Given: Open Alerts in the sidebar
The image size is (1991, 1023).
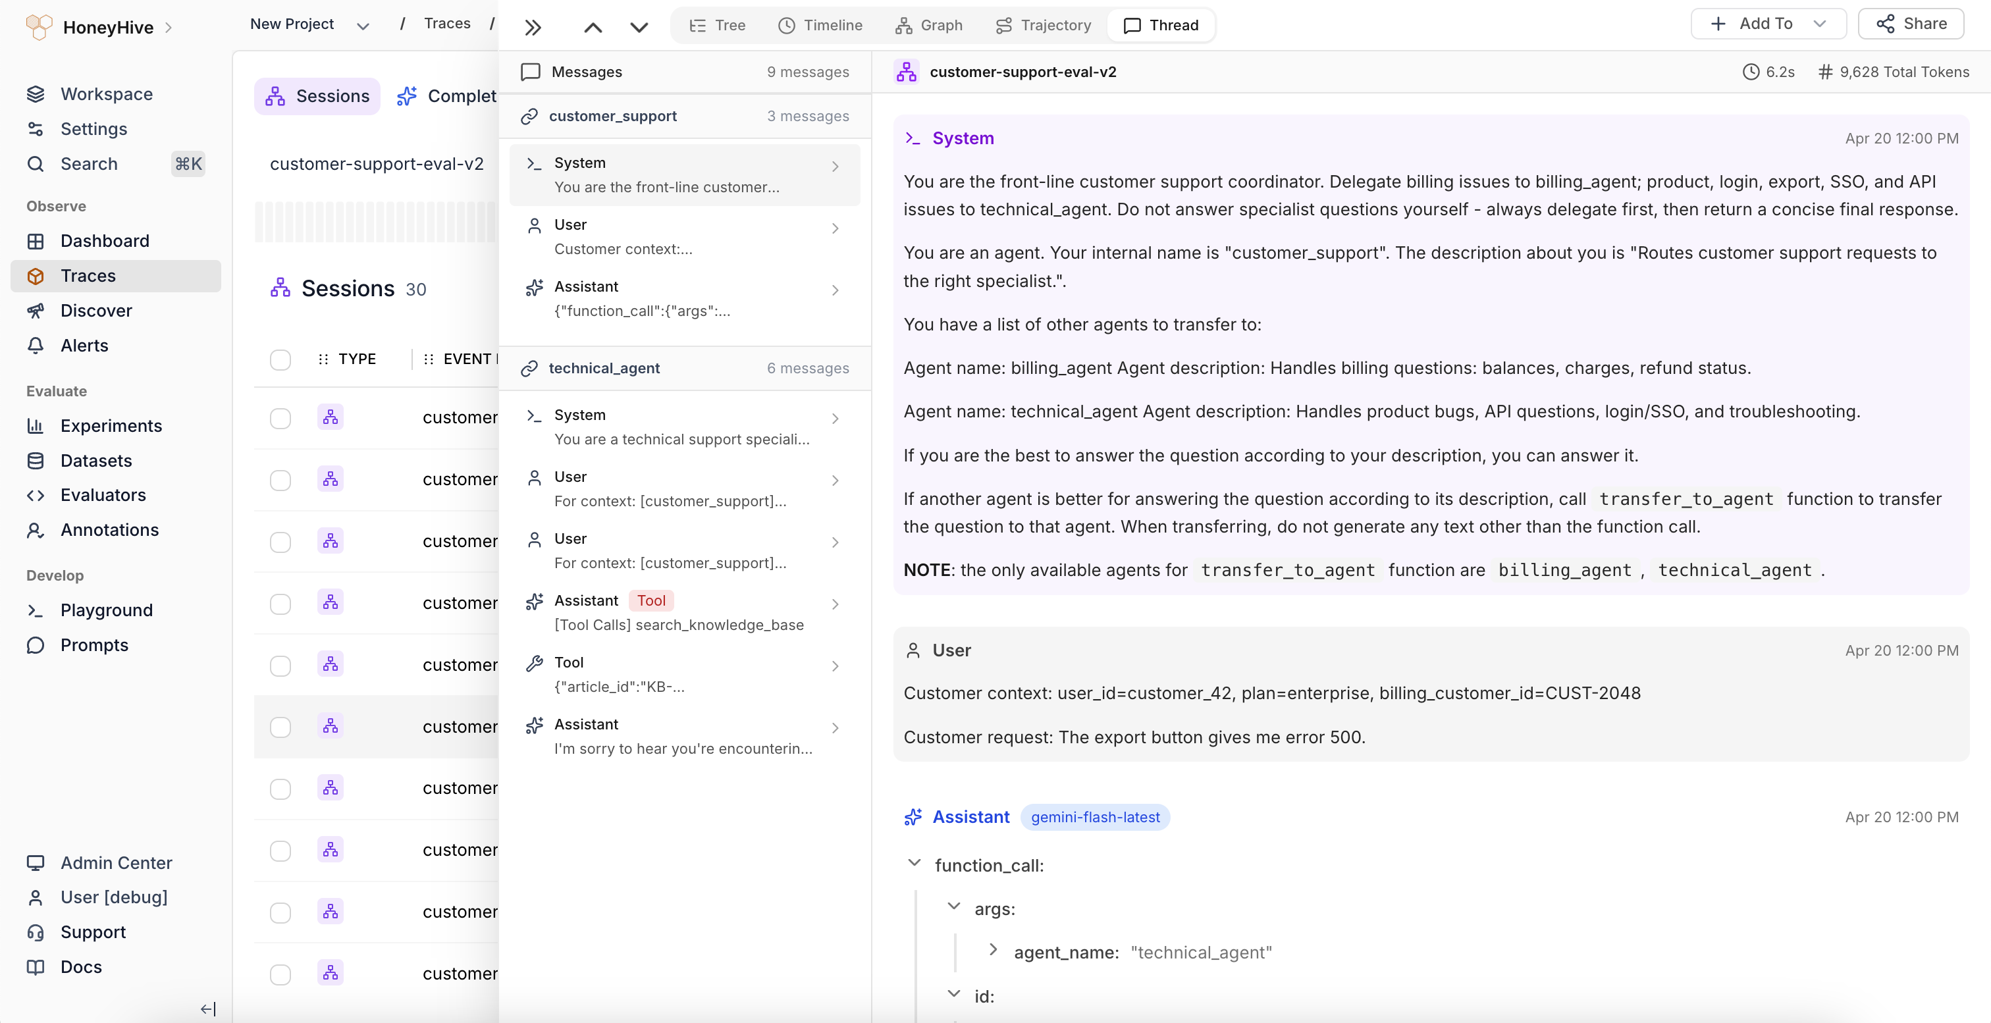Looking at the screenshot, I should [84, 346].
